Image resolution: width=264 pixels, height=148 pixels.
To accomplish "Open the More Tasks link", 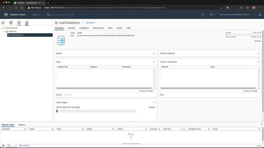I will click(x=24, y=145).
